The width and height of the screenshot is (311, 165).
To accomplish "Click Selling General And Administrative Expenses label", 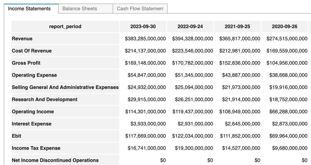I will (65, 87).
